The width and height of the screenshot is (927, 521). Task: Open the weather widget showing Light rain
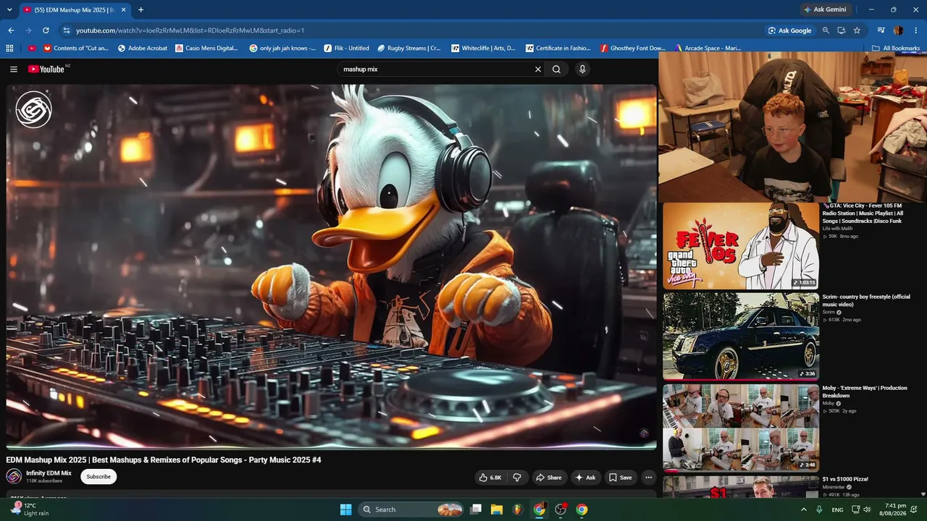(31, 509)
